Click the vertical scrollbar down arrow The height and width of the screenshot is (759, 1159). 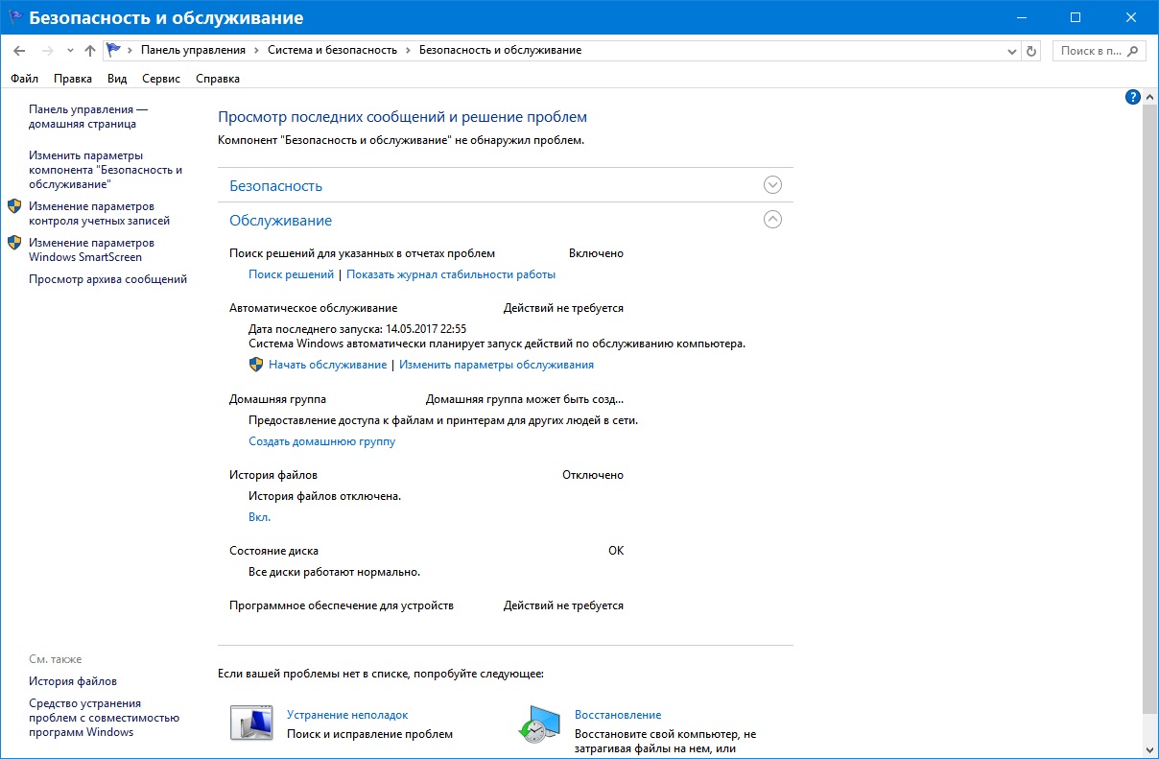tap(1150, 749)
